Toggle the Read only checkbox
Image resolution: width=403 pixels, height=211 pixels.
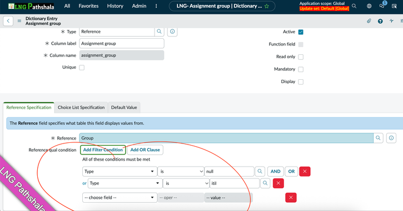(301, 57)
